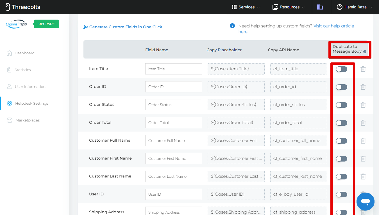The height and width of the screenshot is (215, 379).
Task: Toggle duplicate switch for Shipping Address
Action: pyautogui.click(x=342, y=212)
